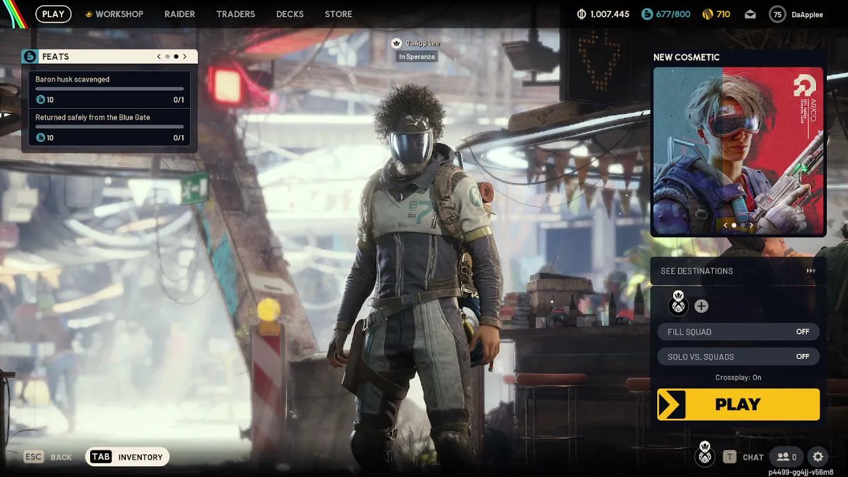Click the crown icon above the character

tap(396, 43)
